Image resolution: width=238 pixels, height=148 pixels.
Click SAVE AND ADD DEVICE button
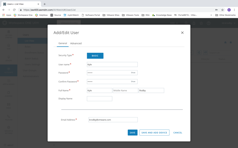[x=154, y=133]
